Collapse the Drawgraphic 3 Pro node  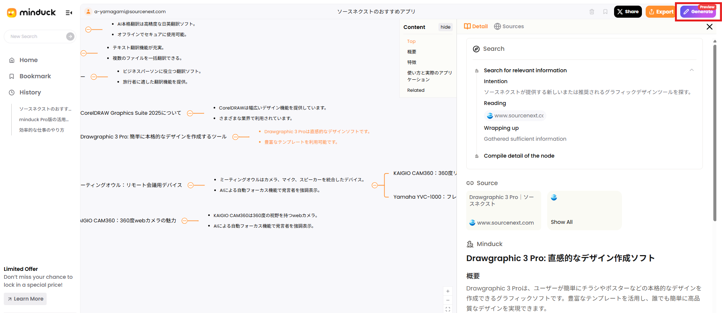[x=235, y=137]
